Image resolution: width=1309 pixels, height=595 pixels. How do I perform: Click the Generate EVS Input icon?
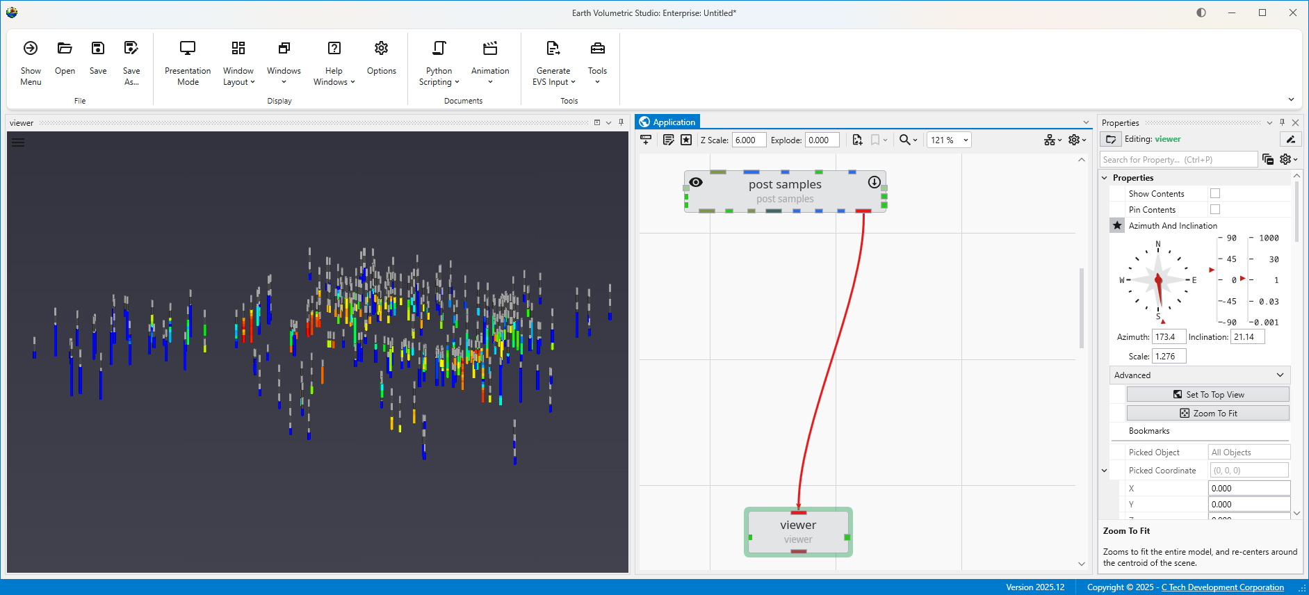[553, 48]
